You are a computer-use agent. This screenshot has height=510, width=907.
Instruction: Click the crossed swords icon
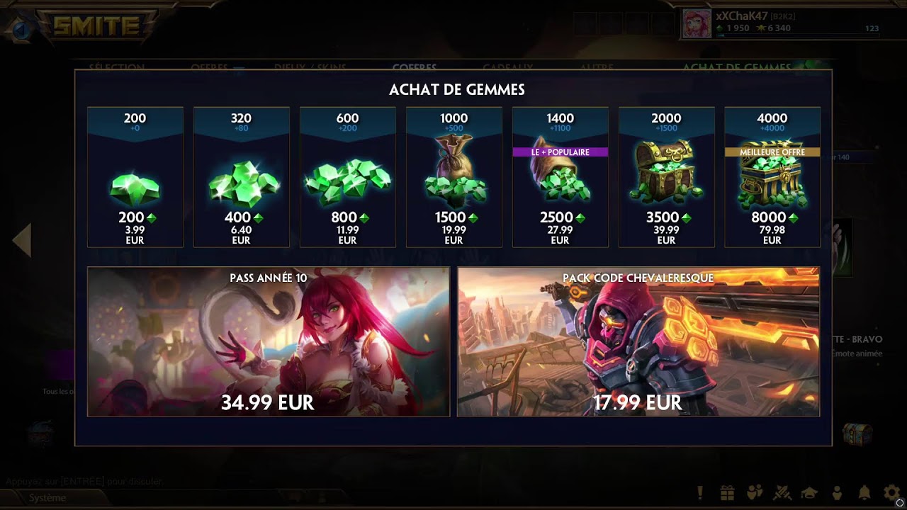tap(782, 492)
